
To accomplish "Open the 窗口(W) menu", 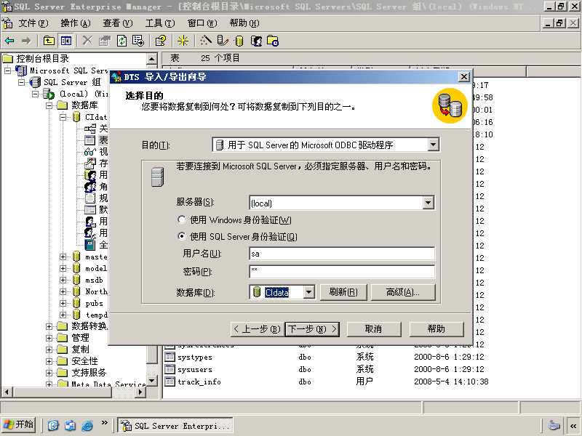I will pyautogui.click(x=202, y=23).
